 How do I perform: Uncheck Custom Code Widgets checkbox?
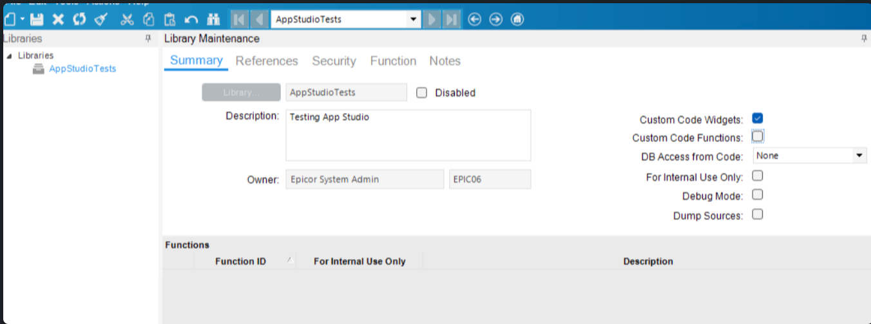(758, 118)
